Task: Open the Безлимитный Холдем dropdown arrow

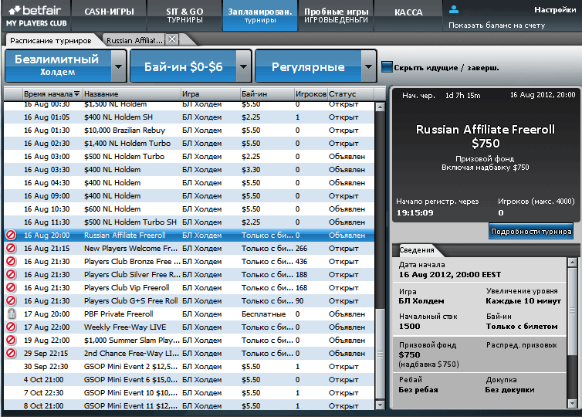Action: pyautogui.click(x=118, y=67)
